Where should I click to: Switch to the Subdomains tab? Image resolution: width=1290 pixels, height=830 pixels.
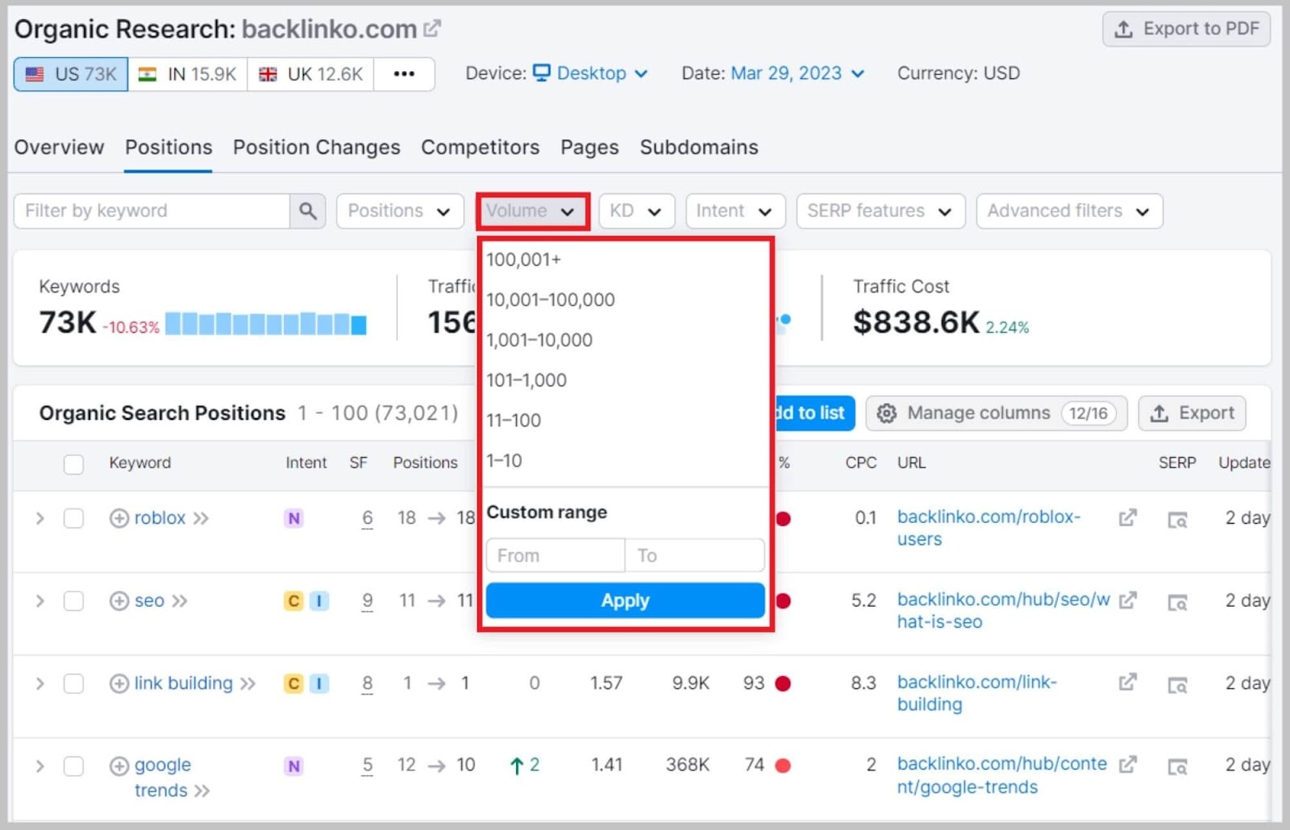699,147
